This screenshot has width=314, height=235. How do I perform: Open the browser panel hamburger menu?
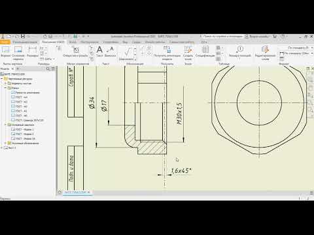(x=53, y=69)
